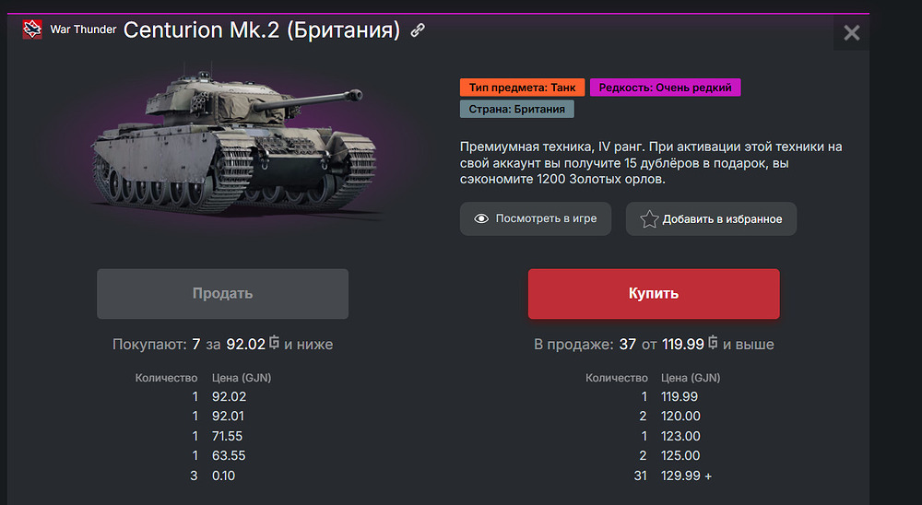Select the Тип предмета: Танк tag
Viewport: 922px width, 505px height.
(x=522, y=88)
